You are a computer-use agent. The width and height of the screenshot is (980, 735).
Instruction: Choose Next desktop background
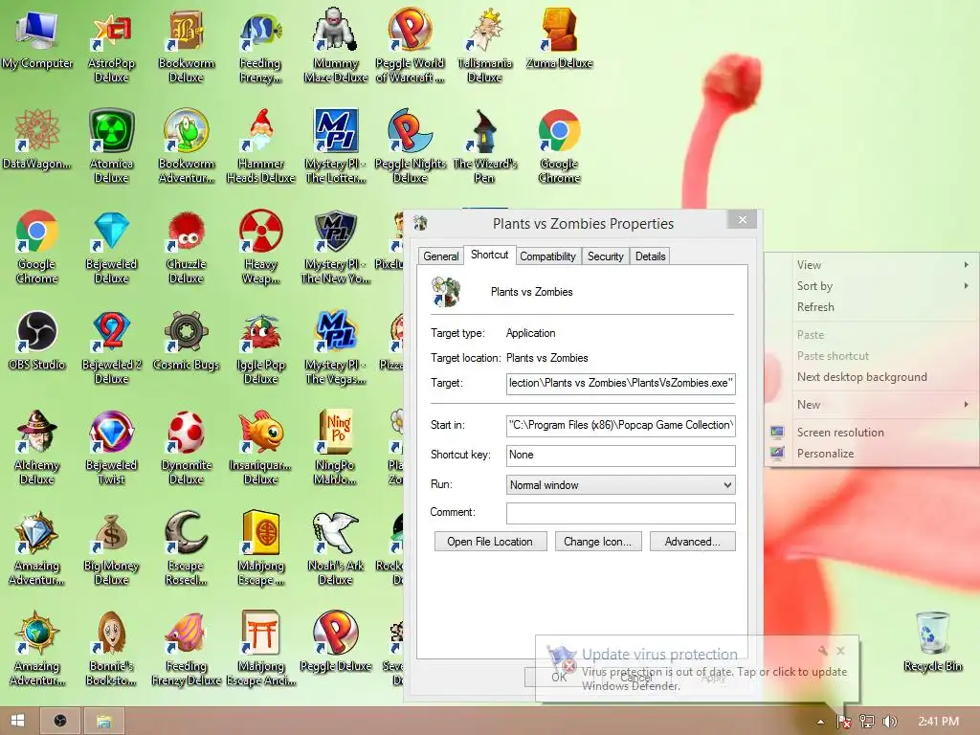[x=872, y=377]
